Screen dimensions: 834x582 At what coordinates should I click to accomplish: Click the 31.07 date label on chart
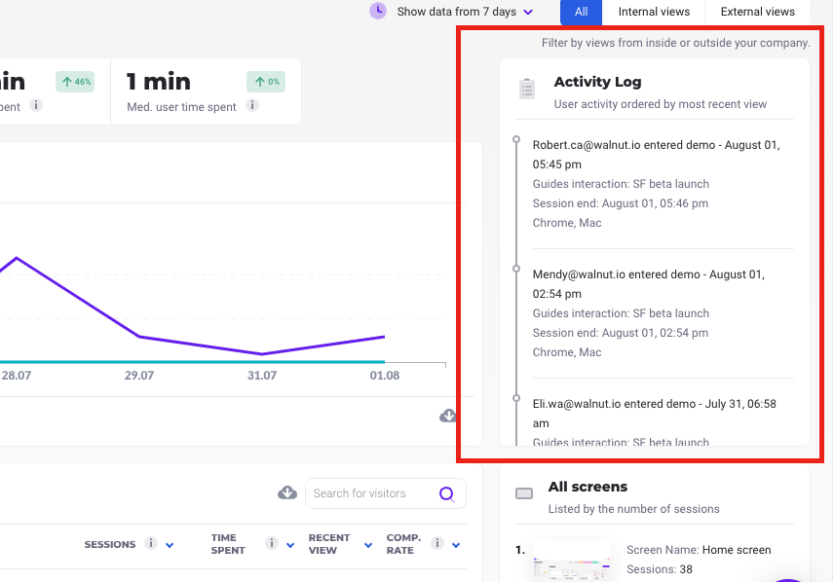point(262,376)
